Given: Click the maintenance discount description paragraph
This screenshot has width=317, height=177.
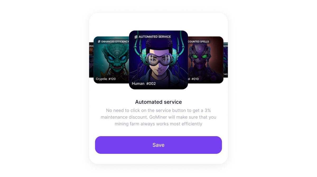Looking at the screenshot, I should point(158,117).
